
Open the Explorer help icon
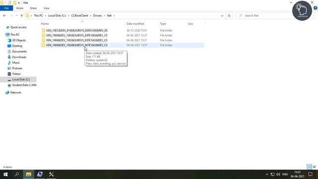tap(316, 8)
